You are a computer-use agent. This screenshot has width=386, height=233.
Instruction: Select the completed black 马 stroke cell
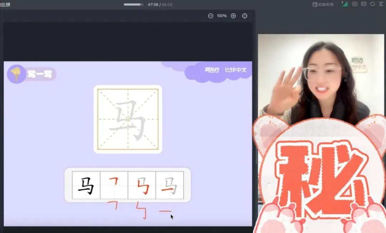pyautogui.click(x=86, y=185)
